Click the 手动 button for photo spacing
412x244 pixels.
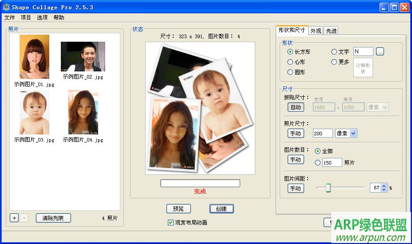point(296,188)
